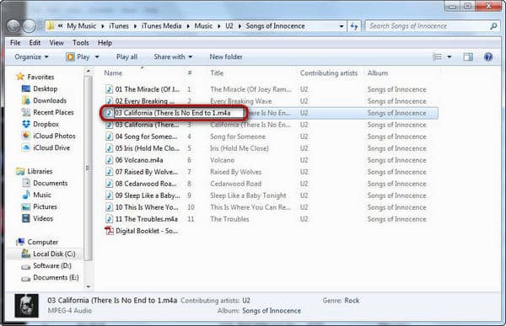Expand breadcrumb arrow after iTunes Media
This screenshot has height=326, width=506.
coord(188,26)
